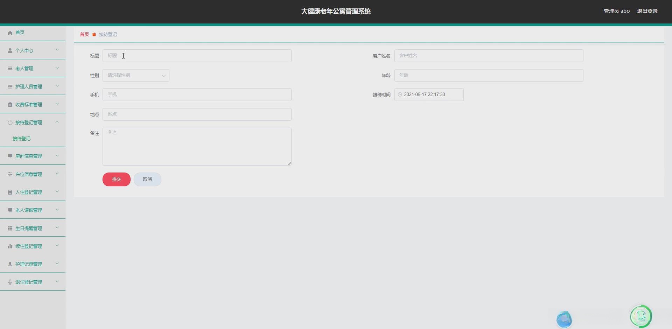This screenshot has width=672, height=329.
Task: Collapse the 接待登记管理 menu section
Action: [x=57, y=122]
